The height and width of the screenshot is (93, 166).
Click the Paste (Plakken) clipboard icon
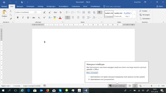5,12
